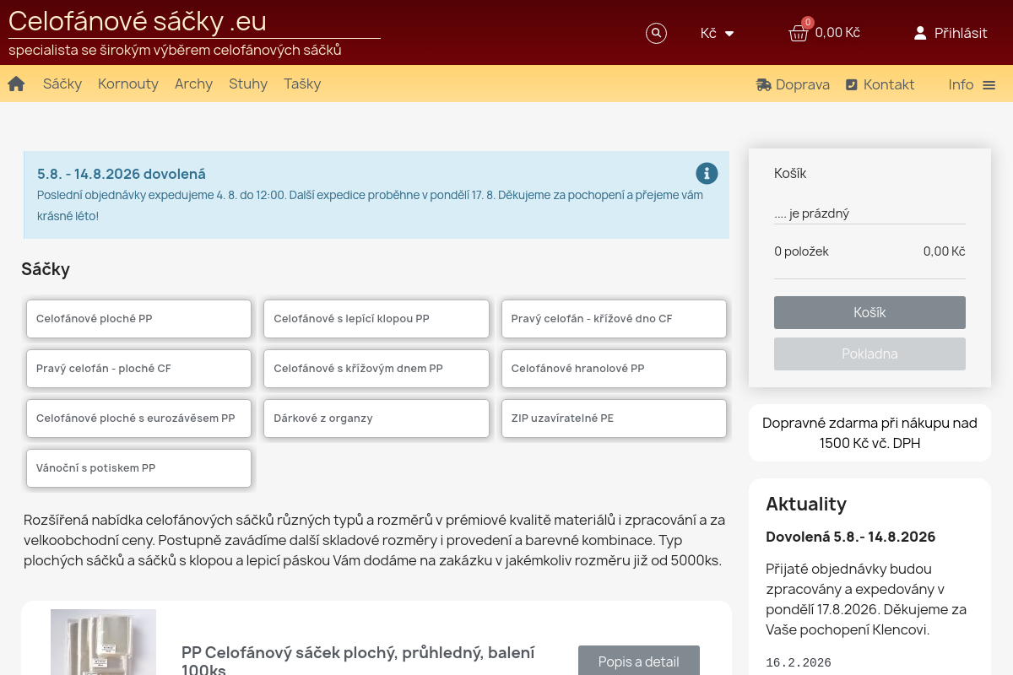Screen dimensions: 1013x675
Task: Open the hamburger Info menu icon
Action: pyautogui.click(x=989, y=84)
